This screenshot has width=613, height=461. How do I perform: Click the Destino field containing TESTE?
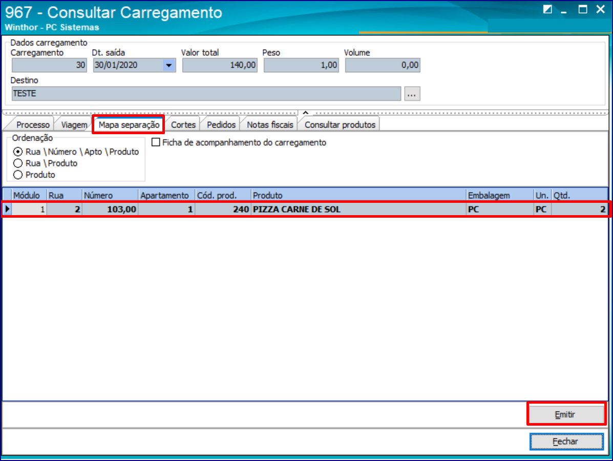click(206, 94)
